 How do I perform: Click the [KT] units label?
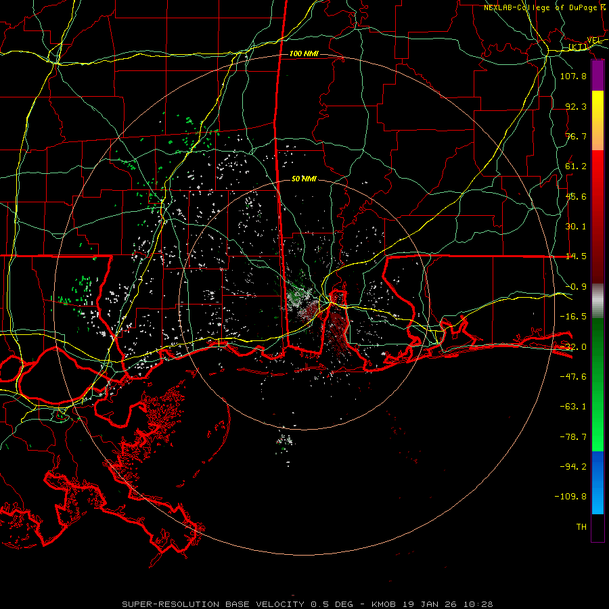(x=578, y=47)
